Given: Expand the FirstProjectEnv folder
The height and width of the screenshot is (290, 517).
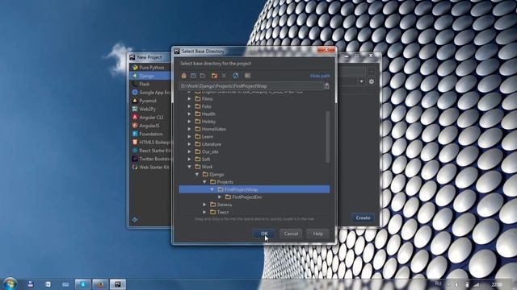Looking at the screenshot, I should point(220,197).
